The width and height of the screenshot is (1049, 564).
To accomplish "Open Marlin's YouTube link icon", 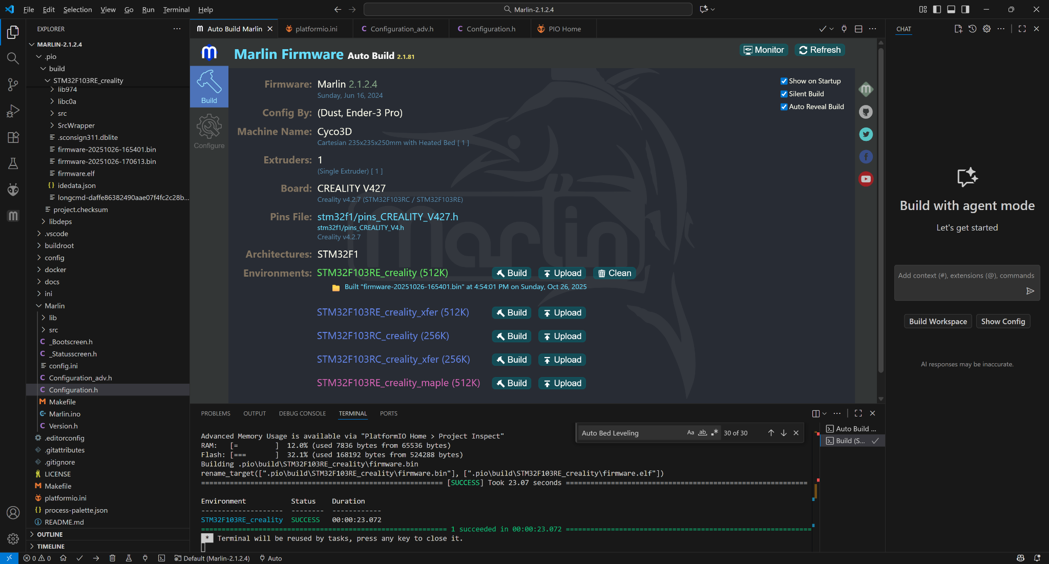I will (x=866, y=179).
